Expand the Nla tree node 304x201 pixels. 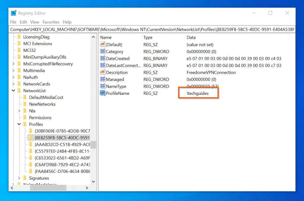point(19,111)
